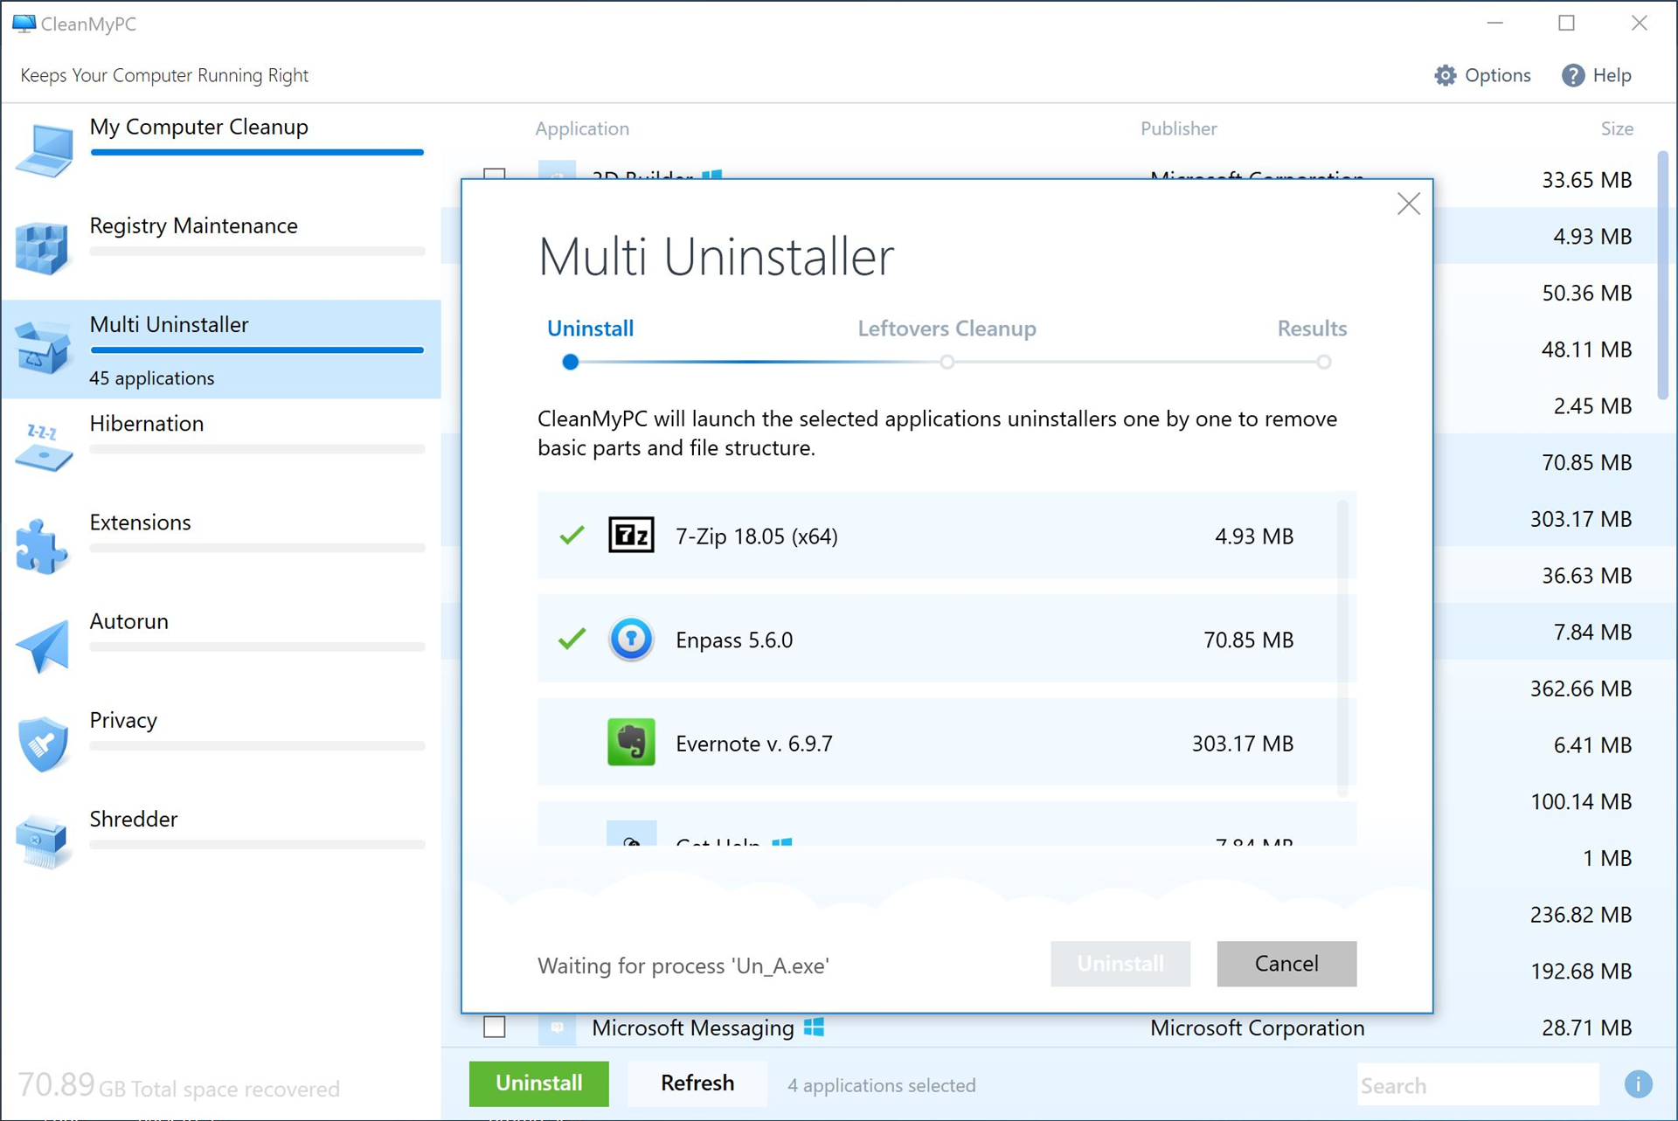Click the main application list scrollbar
This screenshot has height=1121, width=1678.
point(1662,275)
